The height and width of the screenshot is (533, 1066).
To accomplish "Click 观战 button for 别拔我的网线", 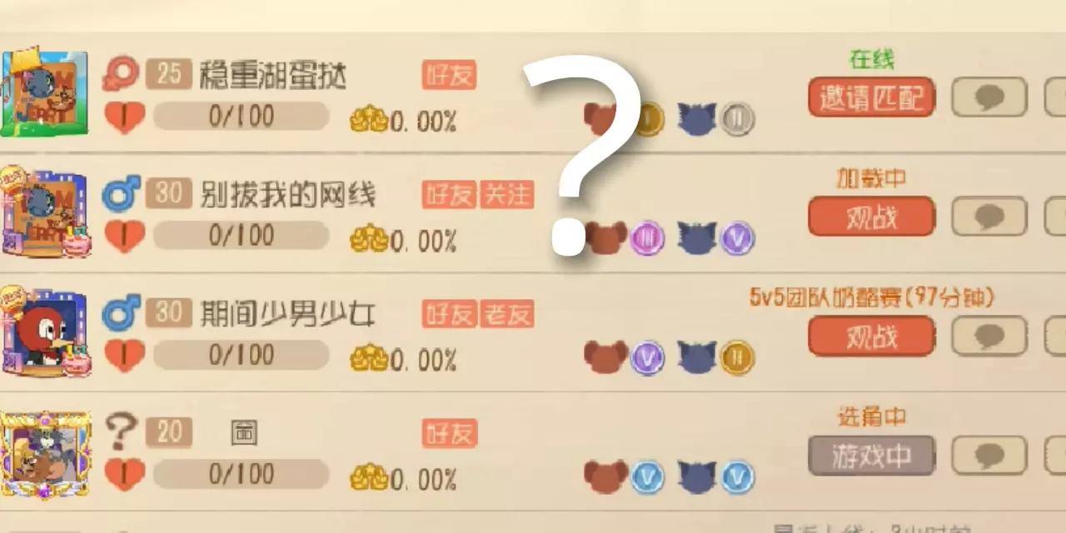I will [871, 217].
